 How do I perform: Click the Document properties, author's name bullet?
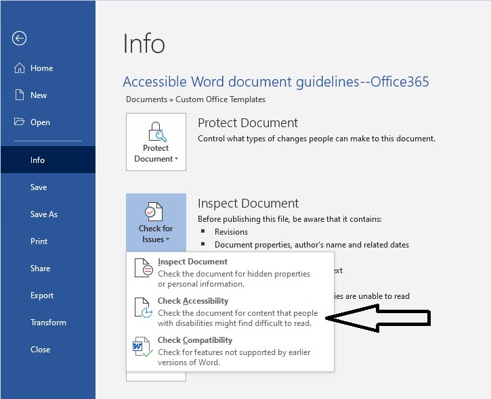pos(312,245)
